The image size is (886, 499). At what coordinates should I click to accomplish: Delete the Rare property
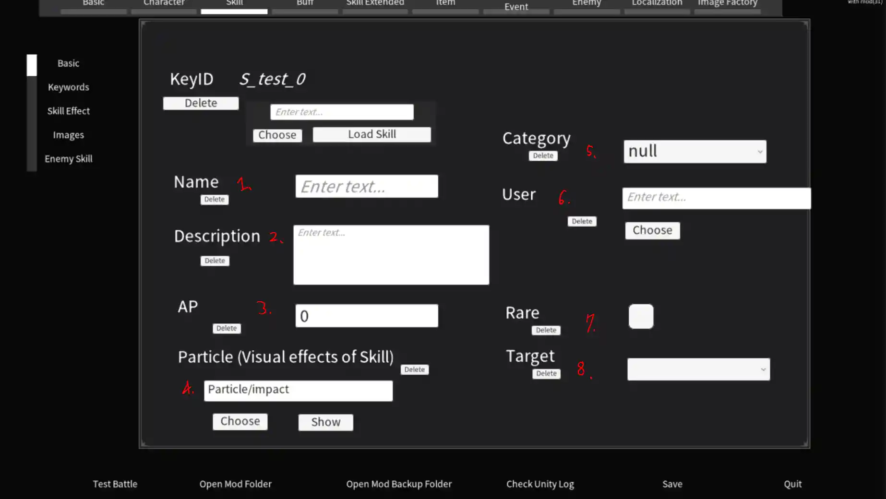click(x=546, y=331)
